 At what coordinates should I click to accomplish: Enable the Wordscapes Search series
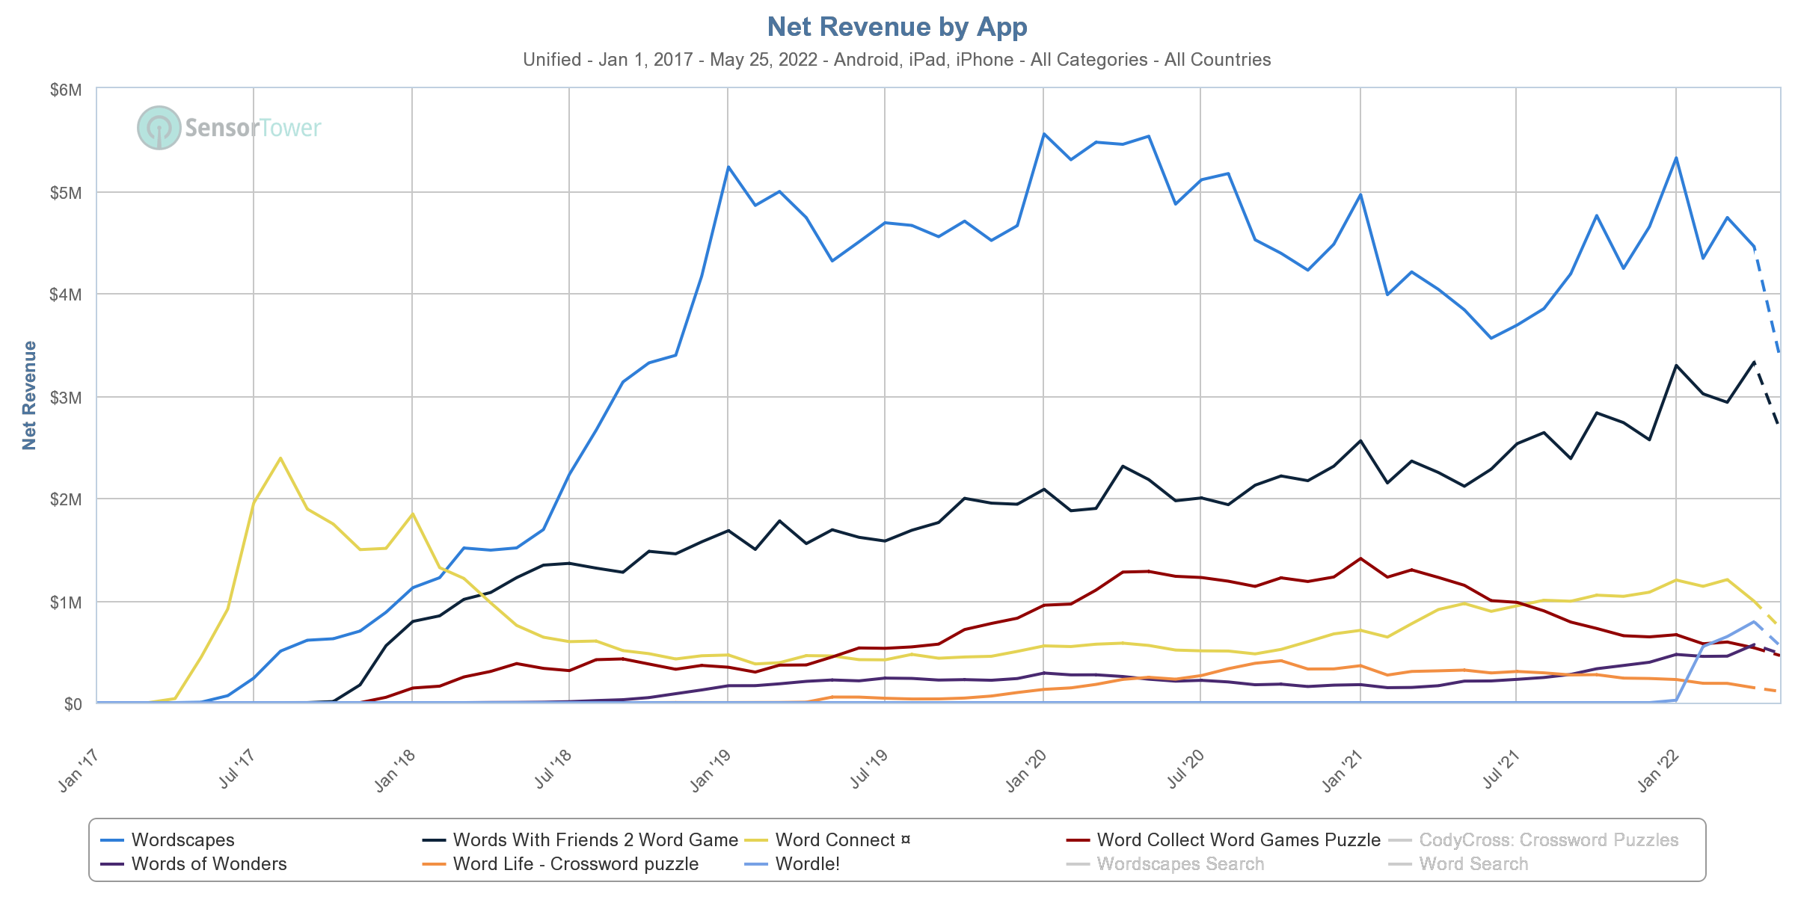(1165, 864)
